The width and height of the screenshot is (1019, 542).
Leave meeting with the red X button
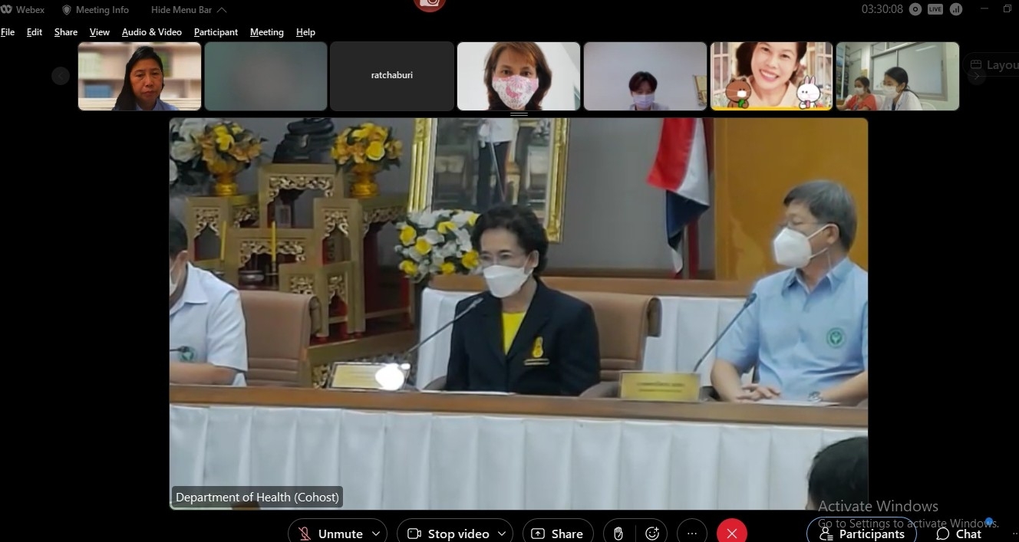732,534
